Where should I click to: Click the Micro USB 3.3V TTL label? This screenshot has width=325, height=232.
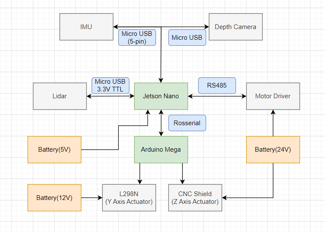click(x=110, y=85)
